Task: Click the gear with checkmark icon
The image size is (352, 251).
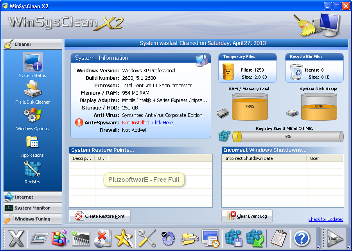Action: (168, 238)
